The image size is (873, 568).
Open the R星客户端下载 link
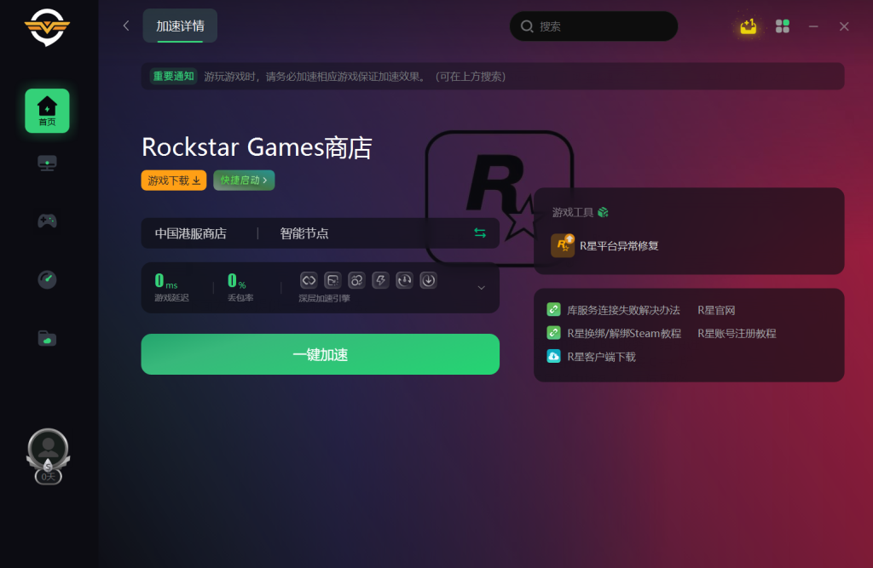click(601, 357)
